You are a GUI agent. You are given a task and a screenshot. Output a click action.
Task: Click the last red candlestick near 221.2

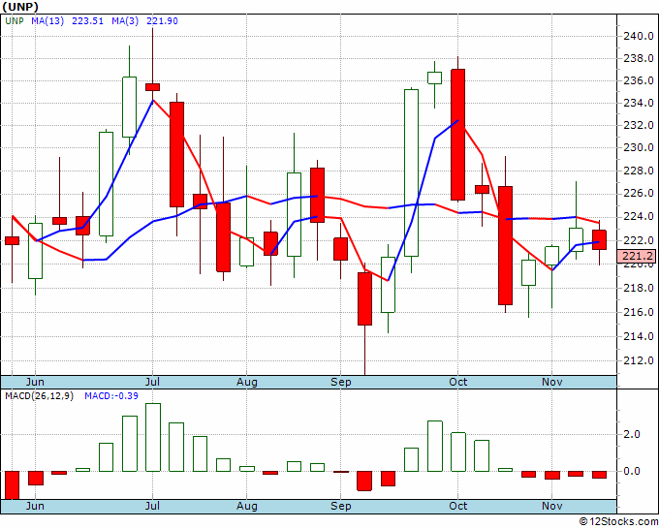[x=599, y=239]
